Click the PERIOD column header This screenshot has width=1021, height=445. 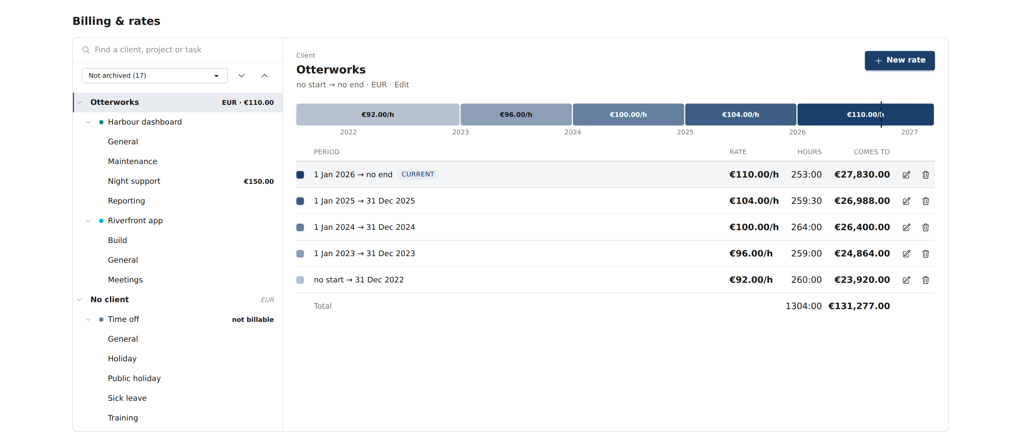326,152
